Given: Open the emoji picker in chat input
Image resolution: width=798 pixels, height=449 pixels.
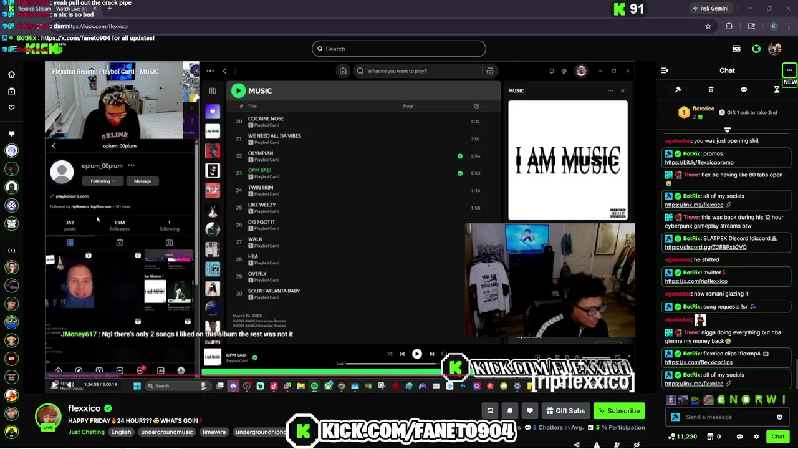Looking at the screenshot, I should pos(779,417).
